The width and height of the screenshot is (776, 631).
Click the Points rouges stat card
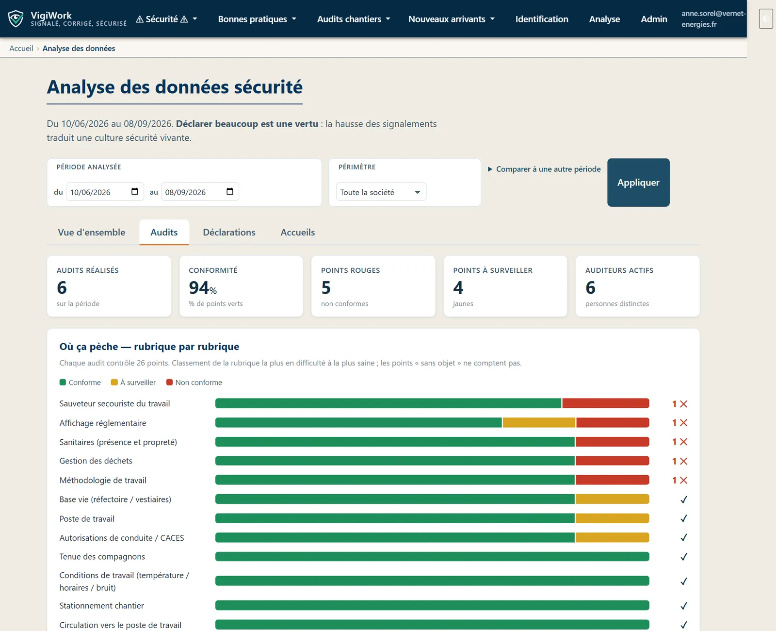pos(373,286)
